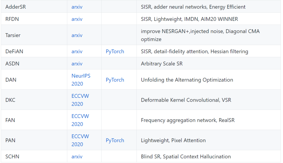
Task: Click "Frequency aggregation network, RealSR" text
Action: [188, 120]
